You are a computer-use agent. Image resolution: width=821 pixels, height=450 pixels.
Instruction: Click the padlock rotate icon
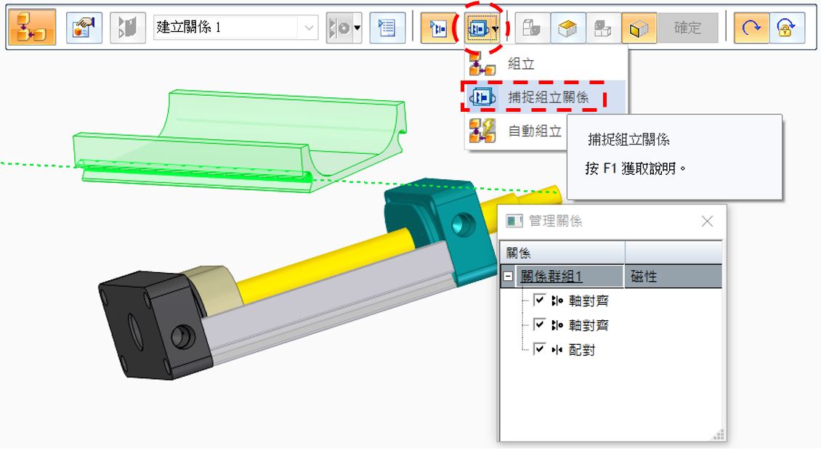[x=786, y=28]
